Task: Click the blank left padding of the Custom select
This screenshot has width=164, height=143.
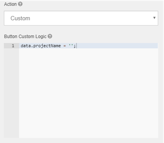Action: click(x=7, y=18)
